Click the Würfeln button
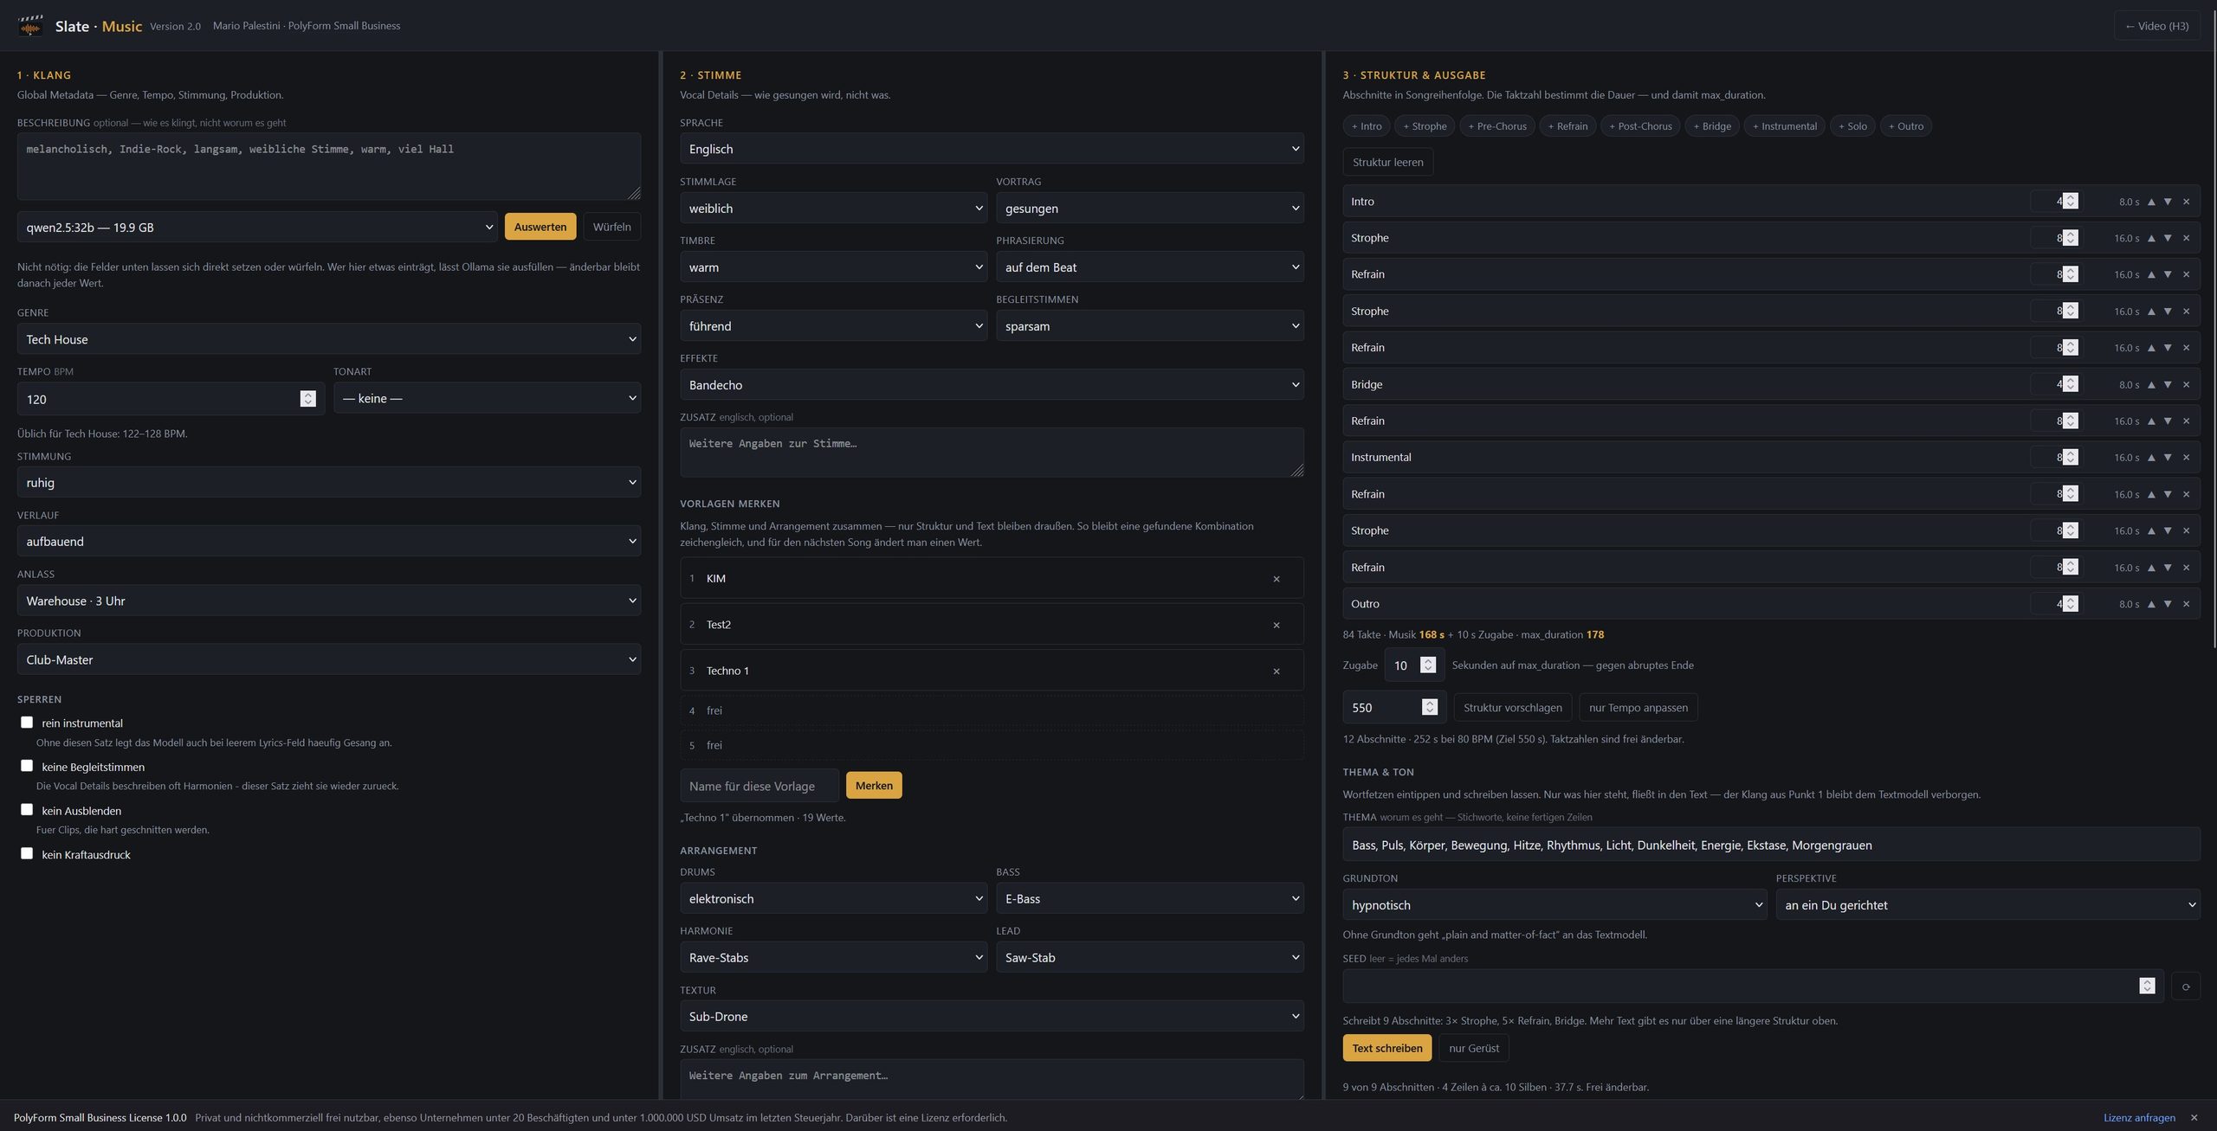The height and width of the screenshot is (1131, 2217). click(612, 227)
